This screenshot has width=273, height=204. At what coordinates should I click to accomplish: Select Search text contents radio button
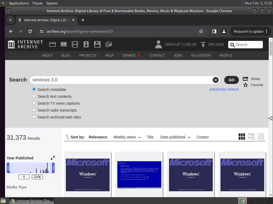coord(34,96)
